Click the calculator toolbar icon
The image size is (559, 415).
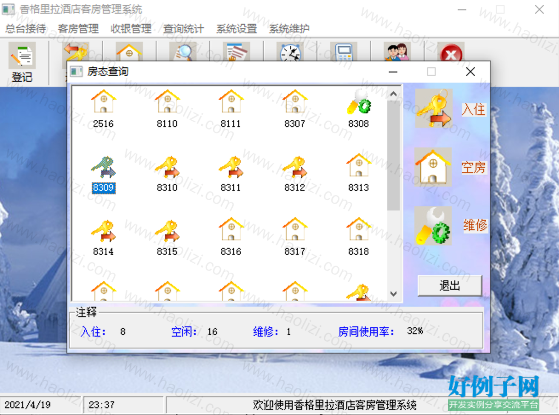344,52
